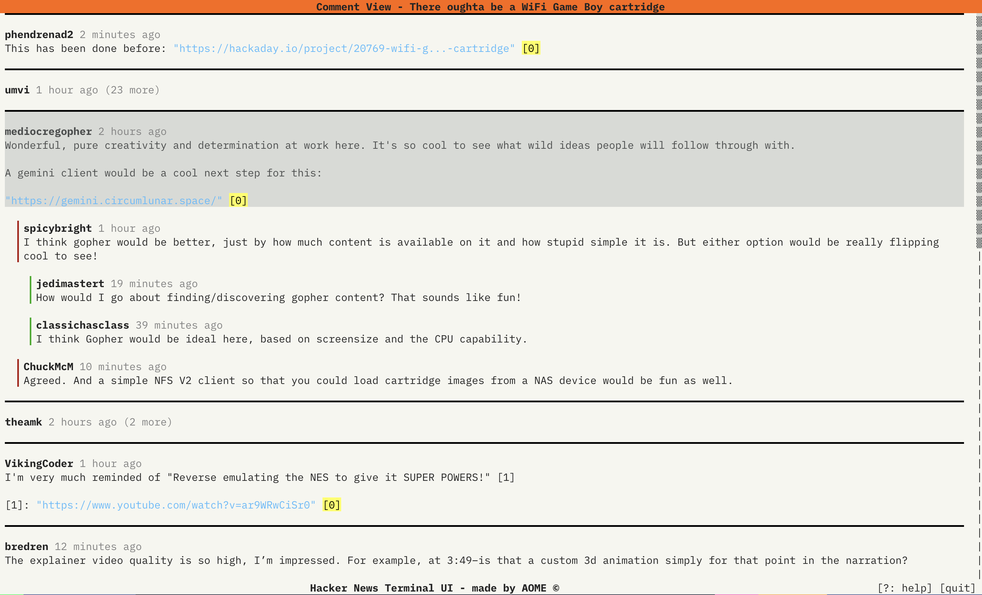Screen dimensions: 982x595
Task: Open the gemini.circumlunar.space link
Action: [113, 201]
